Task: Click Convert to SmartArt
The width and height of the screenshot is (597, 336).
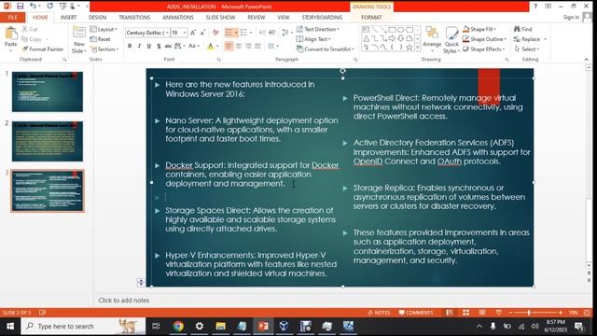Action: pyautogui.click(x=326, y=49)
